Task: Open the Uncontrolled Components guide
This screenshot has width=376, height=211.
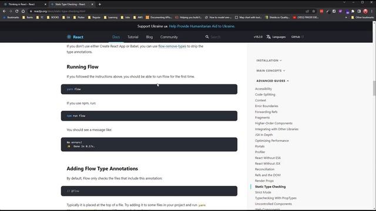Action: coord(273,204)
